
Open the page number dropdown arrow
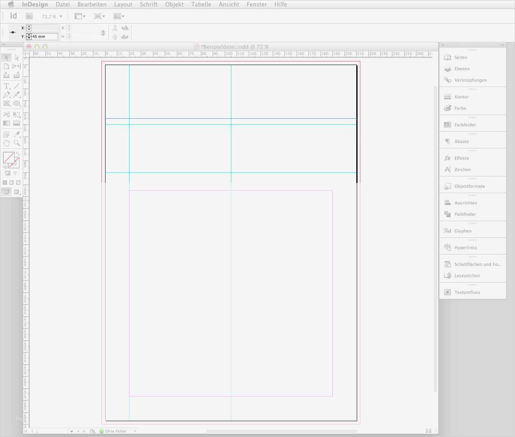pyautogui.click(x=71, y=431)
